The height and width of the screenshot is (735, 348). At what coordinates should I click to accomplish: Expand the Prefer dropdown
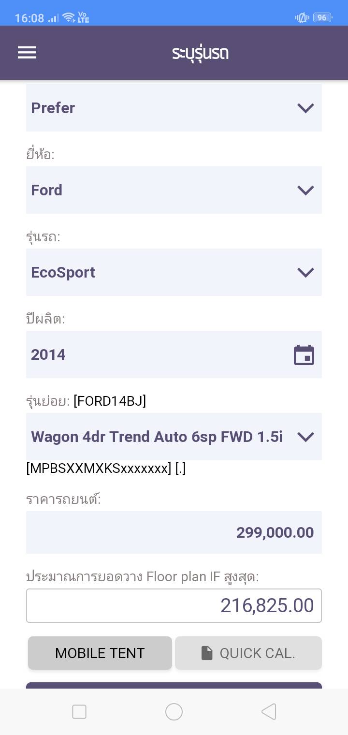tap(174, 108)
